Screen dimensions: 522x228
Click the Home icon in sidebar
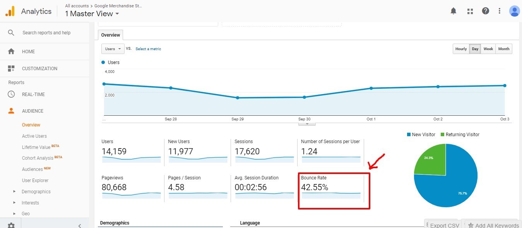point(11,51)
